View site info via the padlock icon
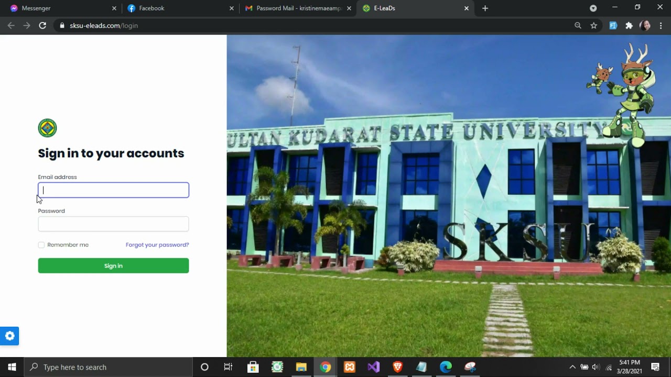This screenshot has height=377, width=671. 62,25
